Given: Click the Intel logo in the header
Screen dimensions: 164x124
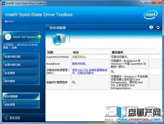Looking at the screenshot, I should 150,14.
